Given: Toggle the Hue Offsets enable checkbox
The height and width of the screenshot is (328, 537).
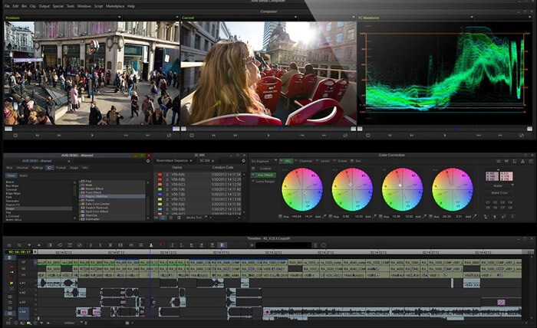Looking at the screenshot, I should coord(253,175).
